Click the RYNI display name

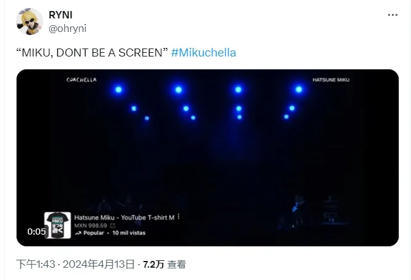tap(60, 15)
